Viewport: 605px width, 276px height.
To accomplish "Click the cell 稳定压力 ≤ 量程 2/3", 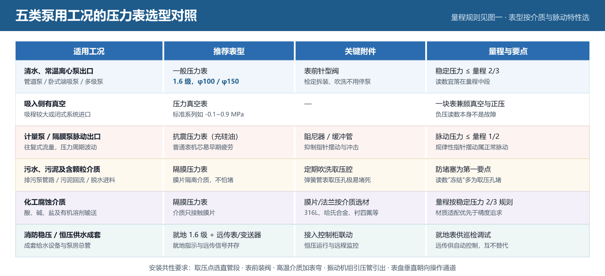I will coord(468,71).
